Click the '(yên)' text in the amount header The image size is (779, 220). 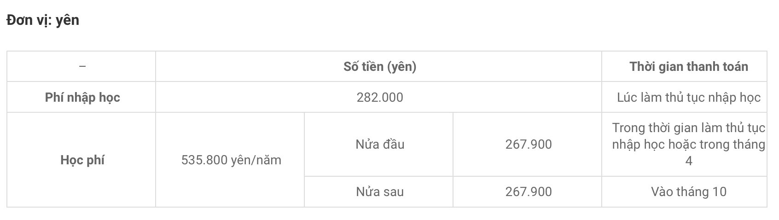coord(401,67)
